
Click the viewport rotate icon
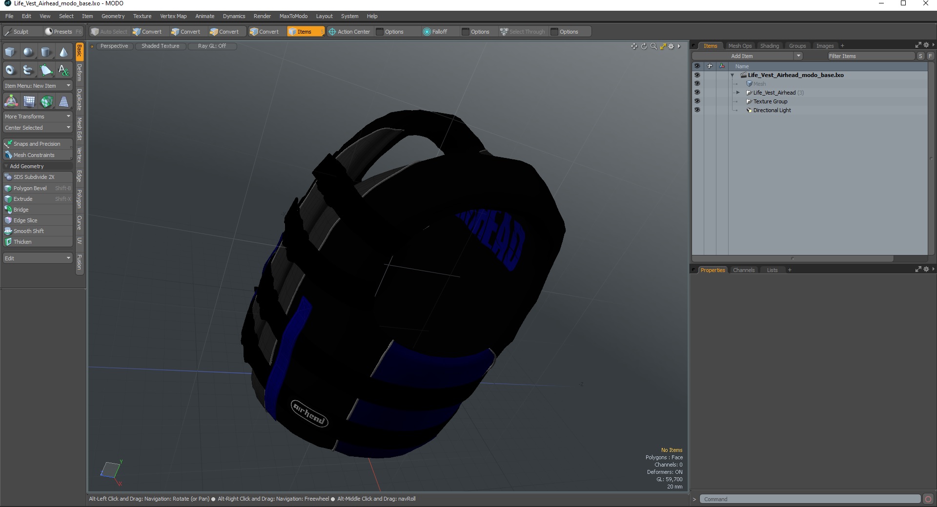[x=644, y=46]
